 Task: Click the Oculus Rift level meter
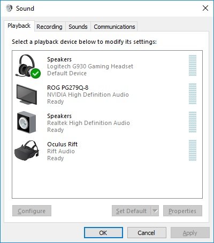click(x=193, y=150)
